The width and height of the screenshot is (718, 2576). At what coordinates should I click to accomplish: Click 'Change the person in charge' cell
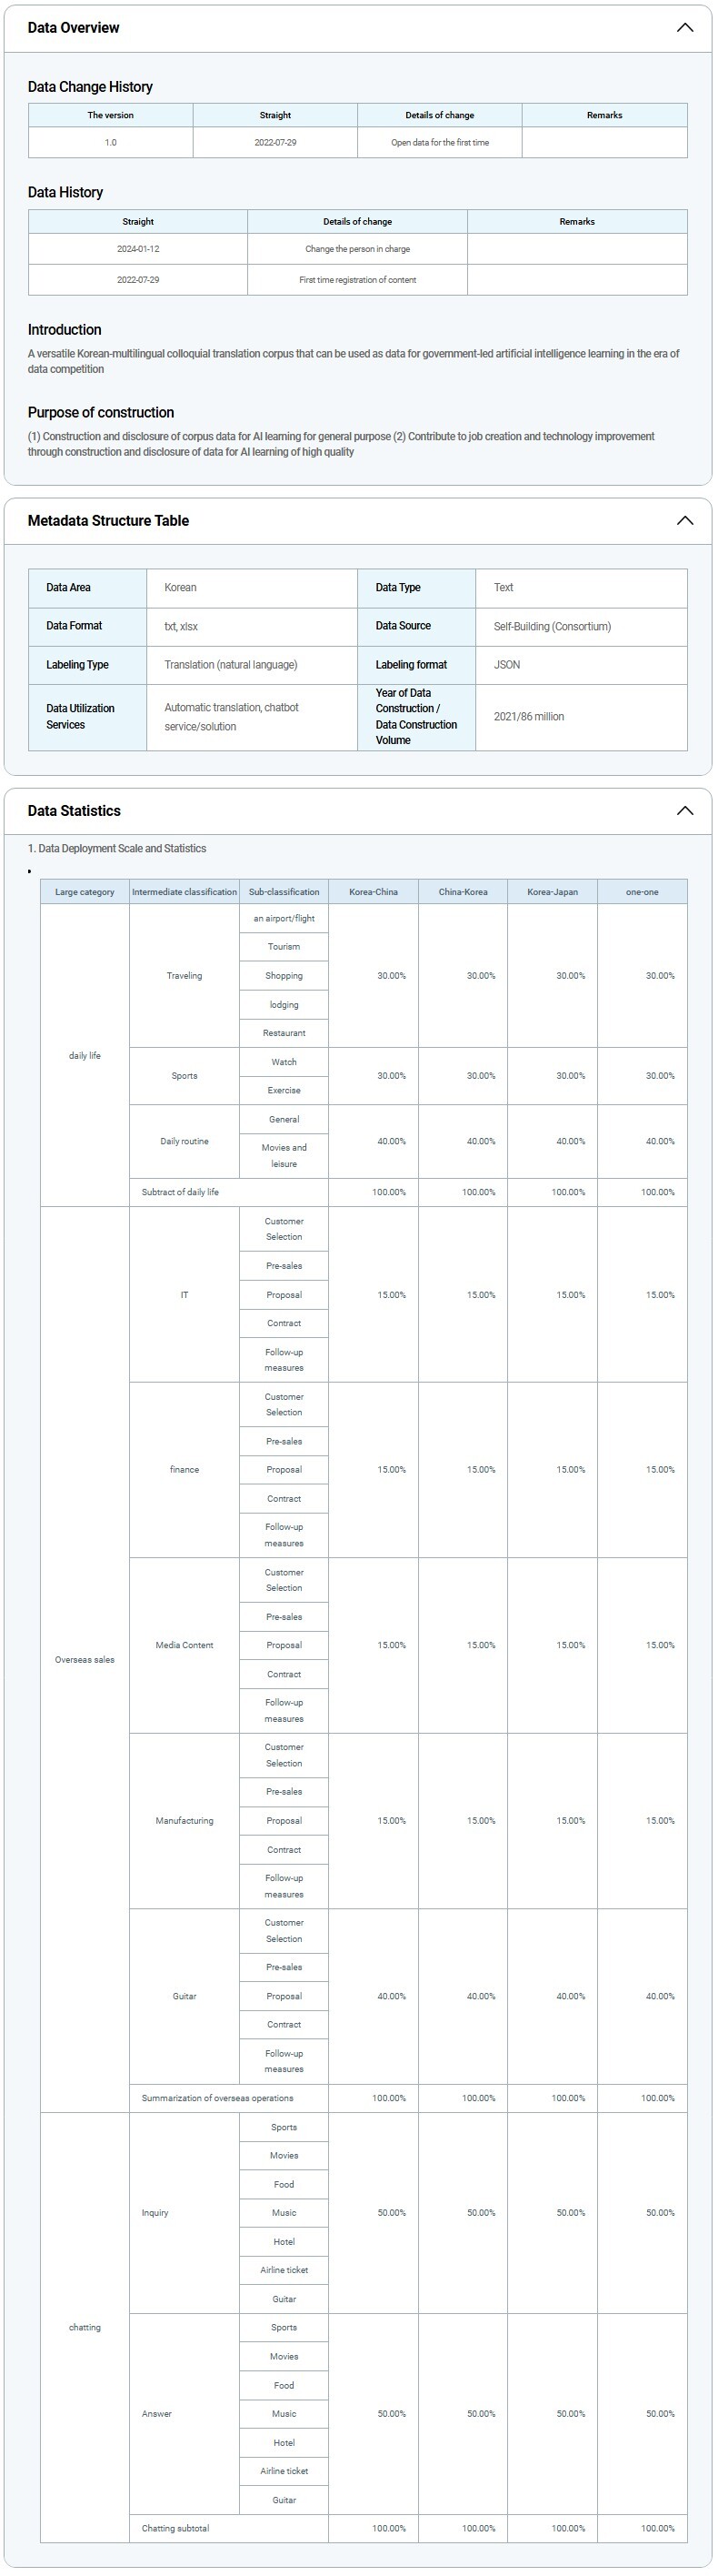pos(357,249)
